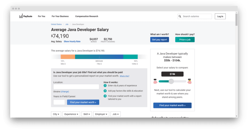Click the Get pay report button
Screen dimensions: 248x132
click(159, 40)
